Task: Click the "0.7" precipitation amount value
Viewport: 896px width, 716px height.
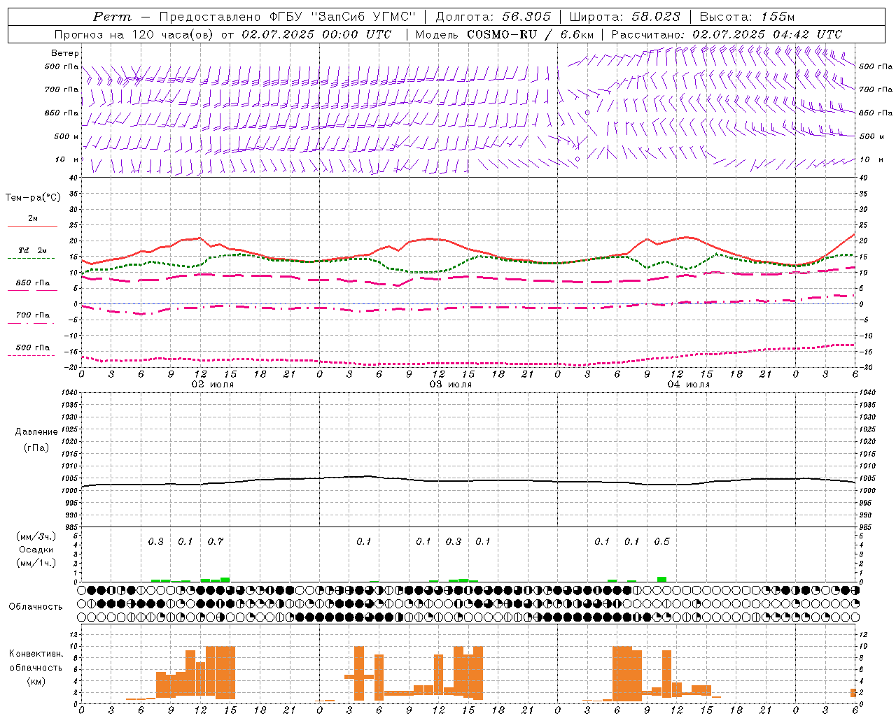Action: tap(216, 541)
